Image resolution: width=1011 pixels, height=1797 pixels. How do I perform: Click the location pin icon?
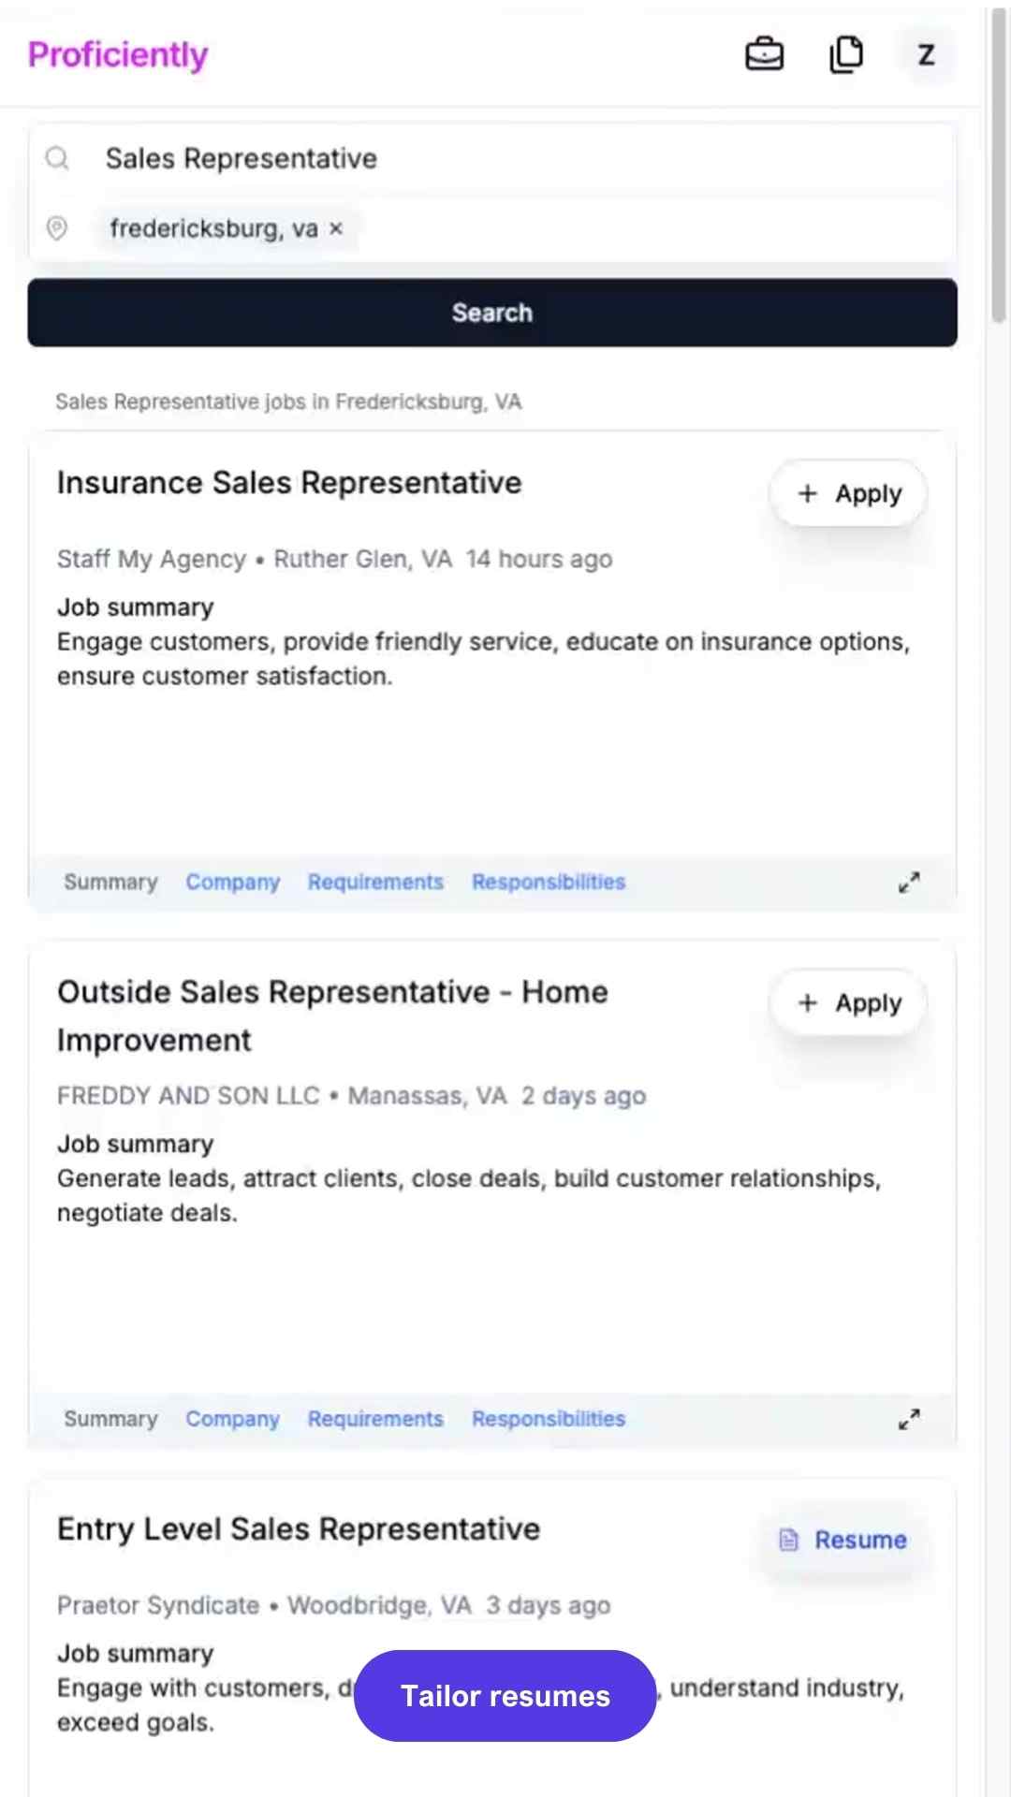(x=57, y=227)
